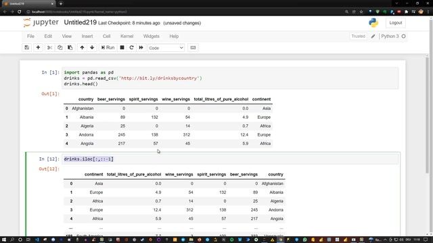Open Windows taskbar search

[x=12, y=240]
